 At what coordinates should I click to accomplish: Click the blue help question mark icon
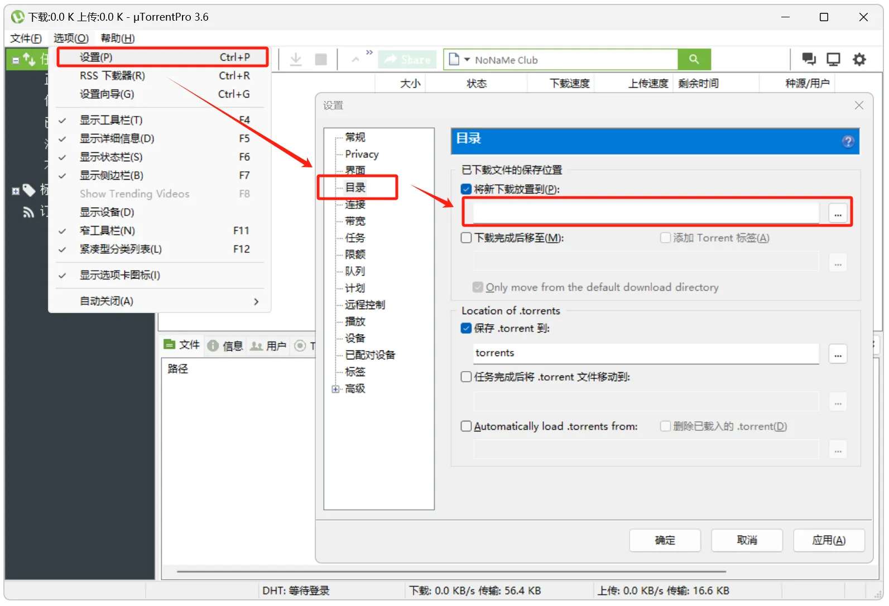tap(848, 142)
